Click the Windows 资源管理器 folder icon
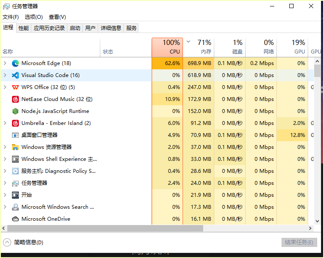The height and width of the screenshot is (258, 324). point(15,147)
